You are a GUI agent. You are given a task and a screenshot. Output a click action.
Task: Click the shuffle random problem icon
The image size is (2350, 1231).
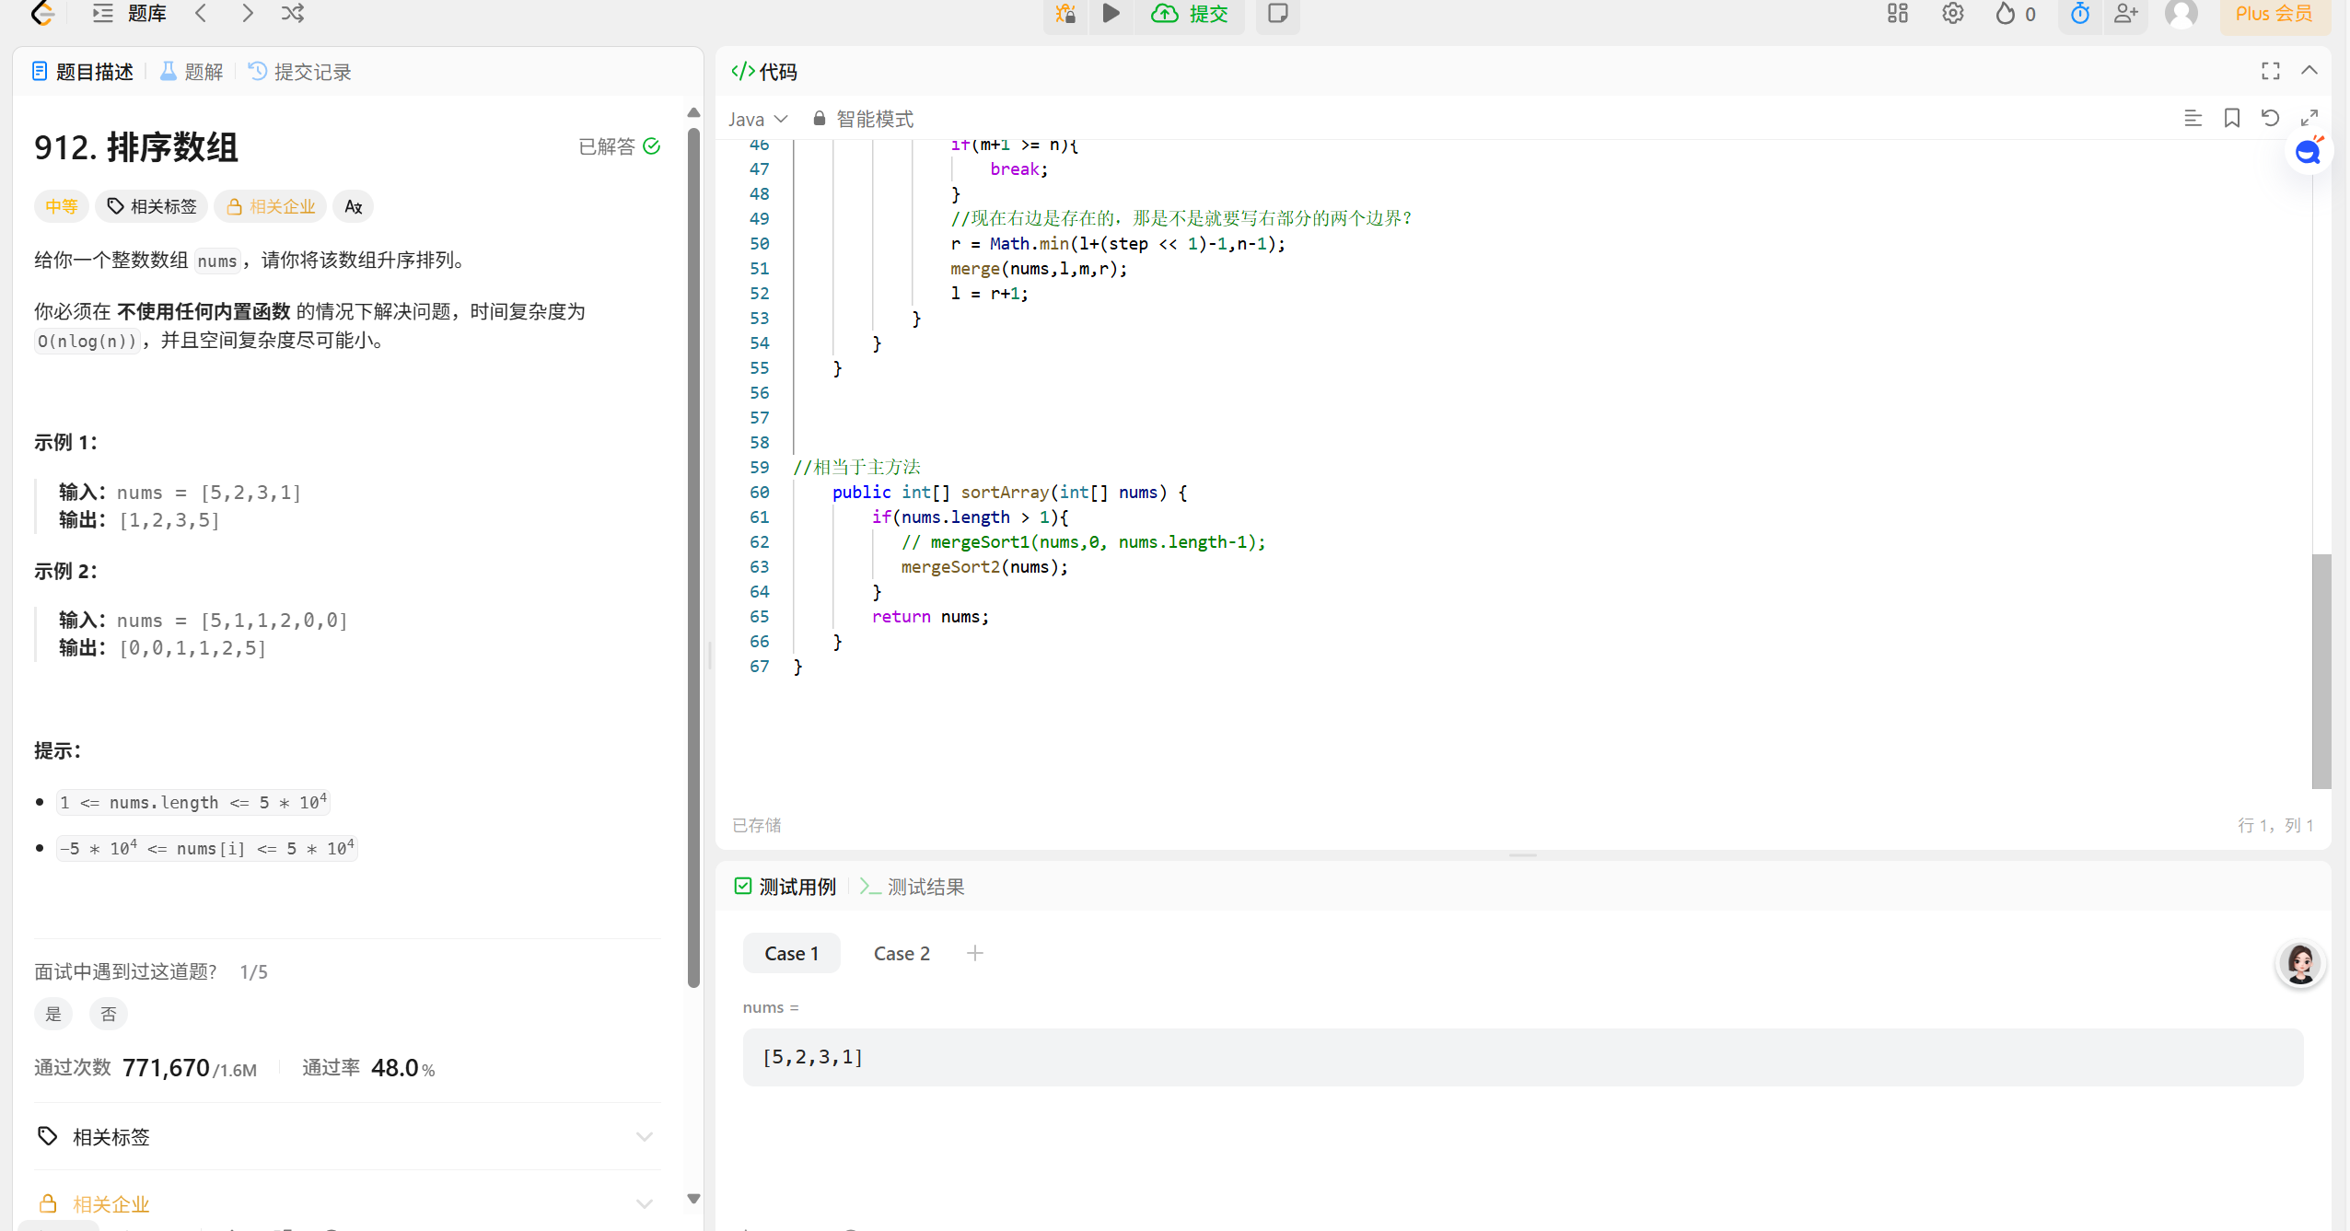point(293,13)
